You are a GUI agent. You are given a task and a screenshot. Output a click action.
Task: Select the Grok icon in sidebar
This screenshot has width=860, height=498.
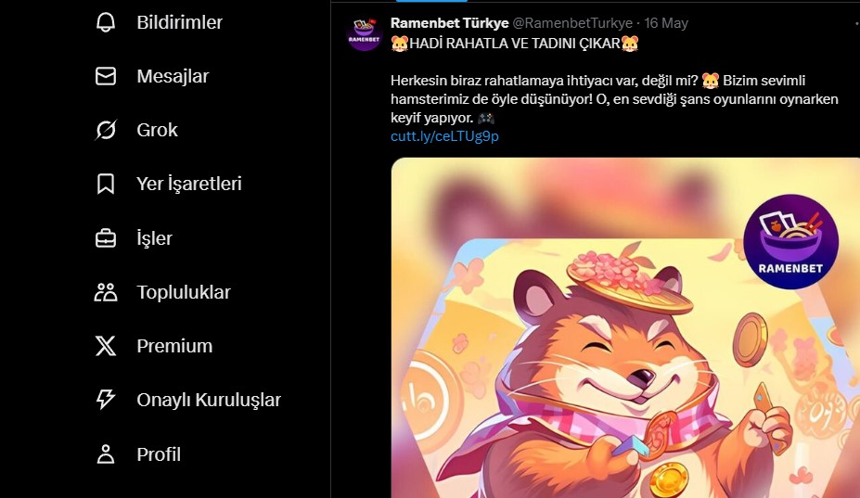tap(106, 130)
